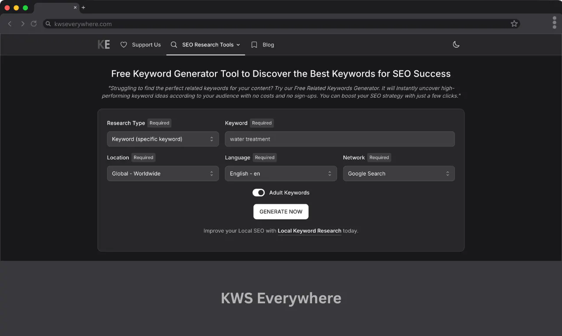Click the GENERATE NOW button
Screen dimensions: 562x336
click(281, 212)
